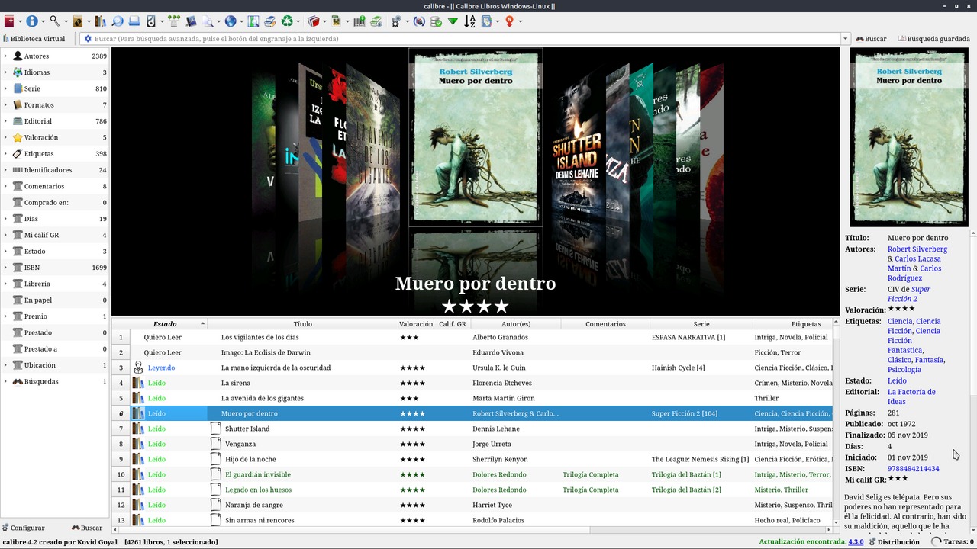Image resolution: width=977 pixels, height=549 pixels.
Task: Click the Configurar button at the sidebar bottom
Action: [23, 528]
